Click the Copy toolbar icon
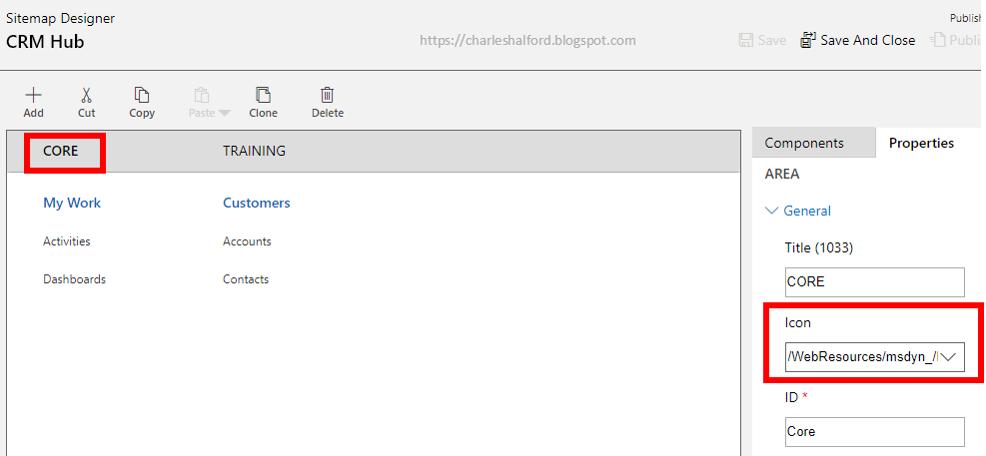986x456 pixels. click(142, 95)
